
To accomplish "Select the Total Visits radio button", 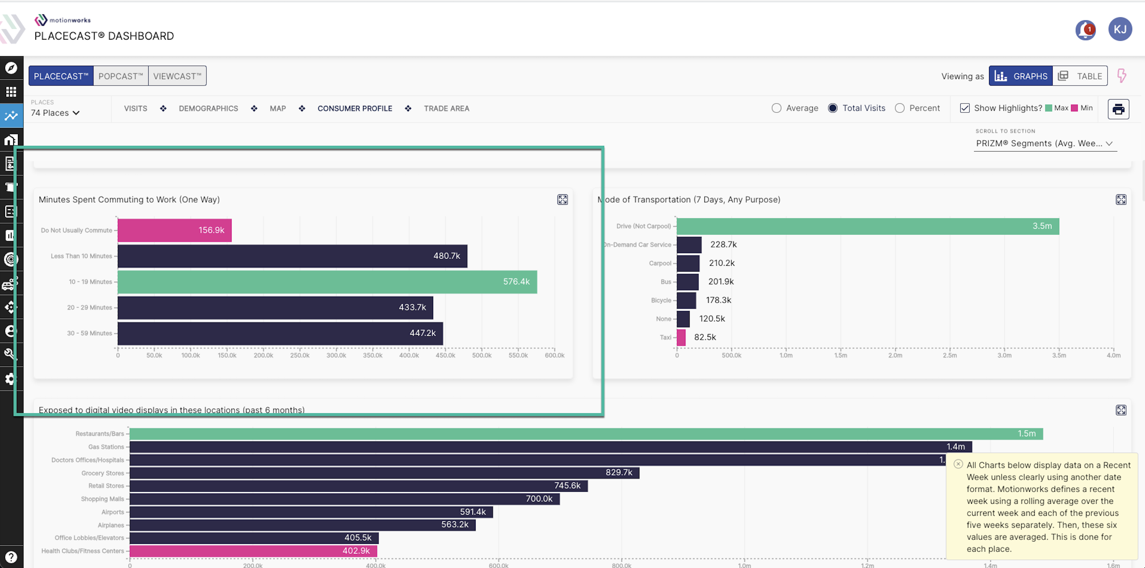I will point(833,108).
